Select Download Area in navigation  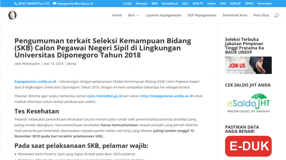tap(235, 15)
